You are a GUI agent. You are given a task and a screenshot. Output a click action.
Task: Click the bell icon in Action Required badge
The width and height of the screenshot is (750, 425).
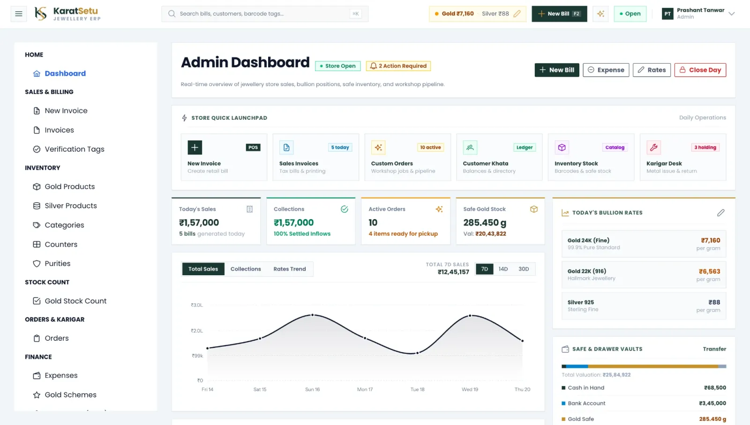(x=374, y=66)
